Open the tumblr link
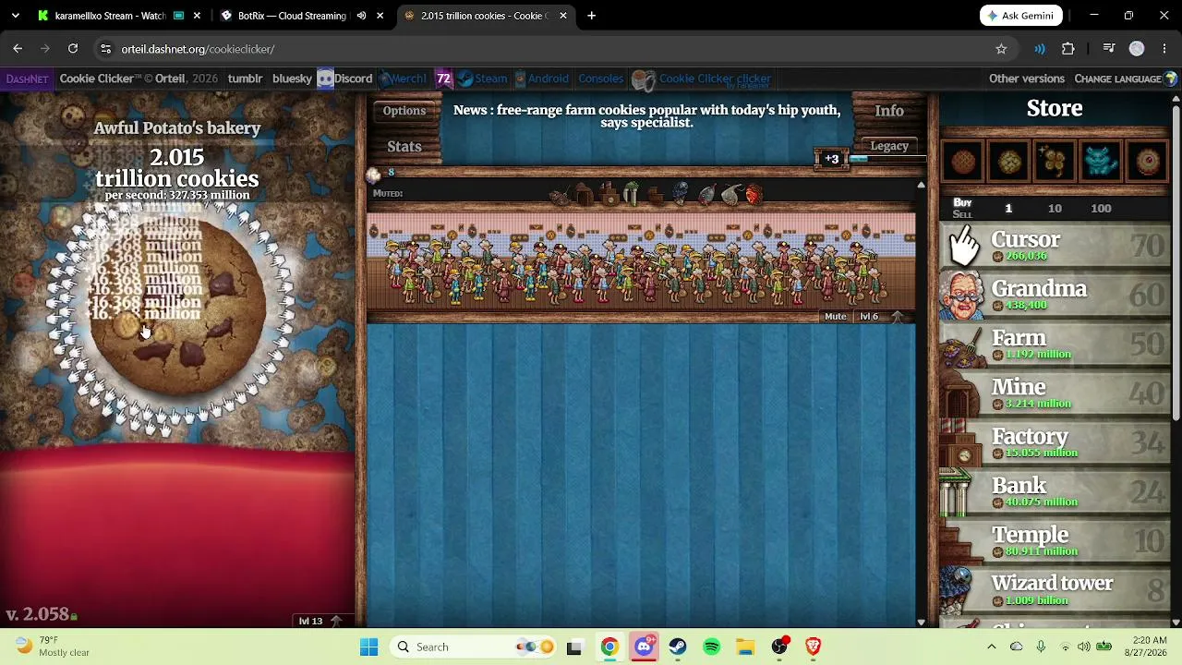1182x665 pixels. tap(245, 79)
